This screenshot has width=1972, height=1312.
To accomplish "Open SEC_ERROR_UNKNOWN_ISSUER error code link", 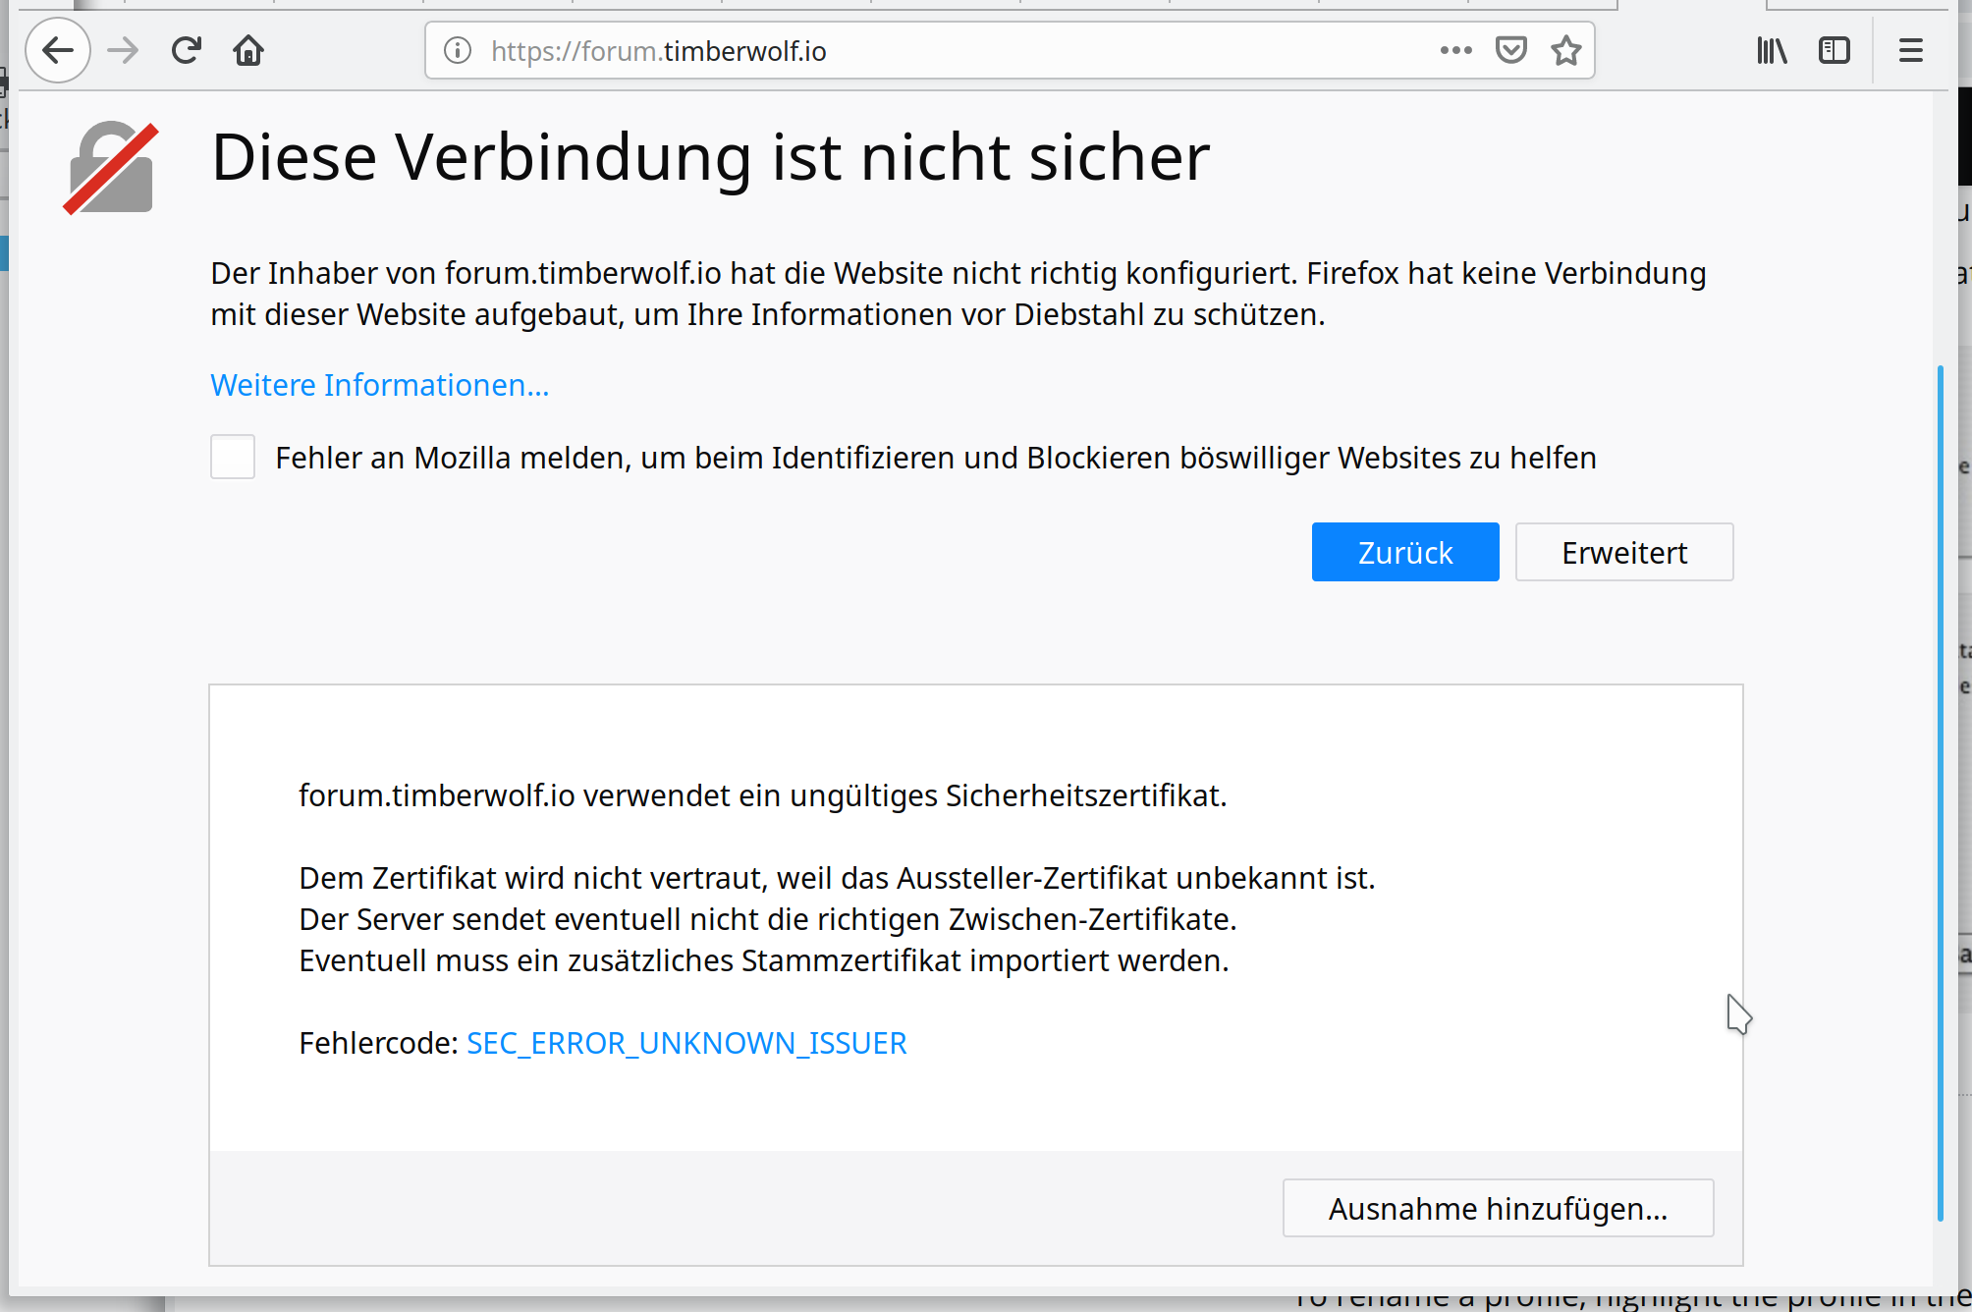I will click(686, 1043).
